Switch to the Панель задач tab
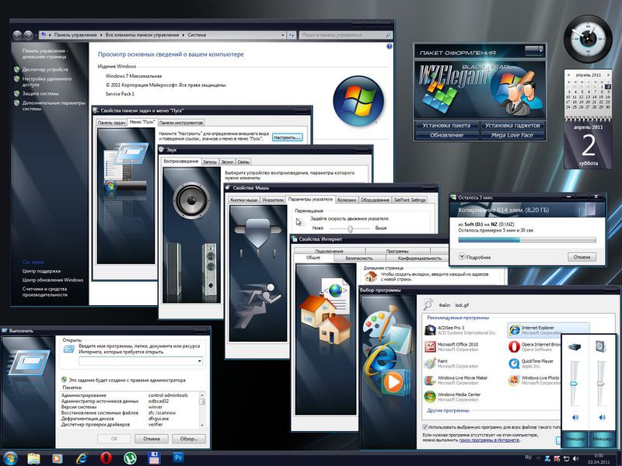Image resolution: width=622 pixels, height=466 pixels. [x=111, y=123]
